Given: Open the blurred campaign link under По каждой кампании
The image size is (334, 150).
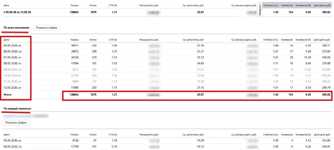Looking at the screenshot, I should click(x=26, y=116).
